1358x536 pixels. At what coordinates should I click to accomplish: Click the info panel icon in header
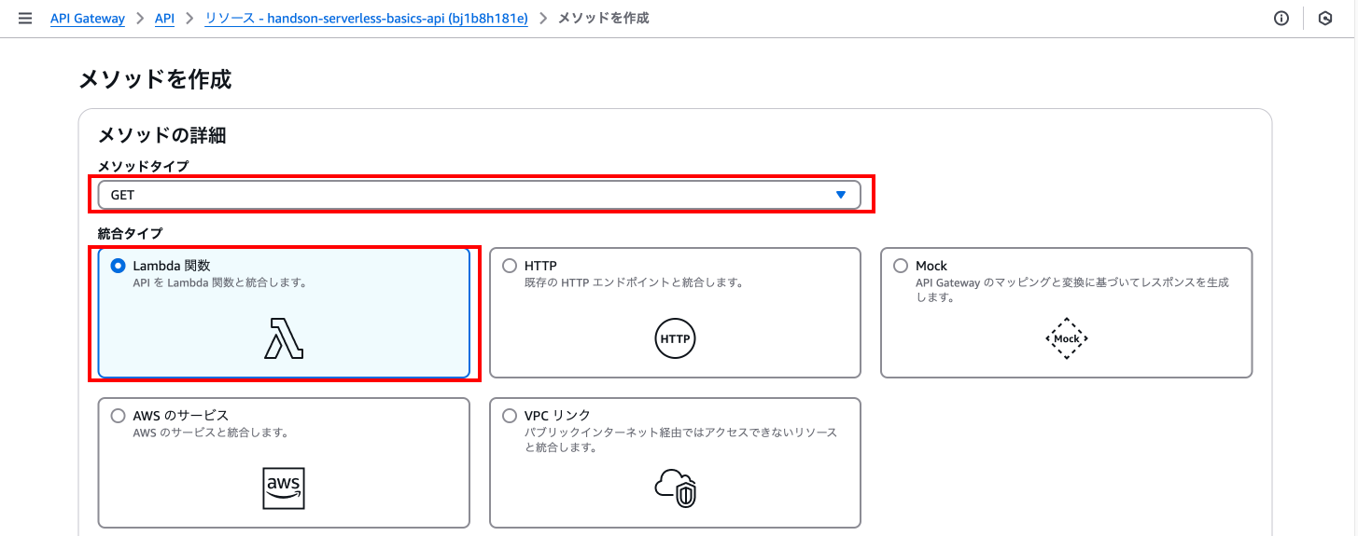click(1281, 19)
